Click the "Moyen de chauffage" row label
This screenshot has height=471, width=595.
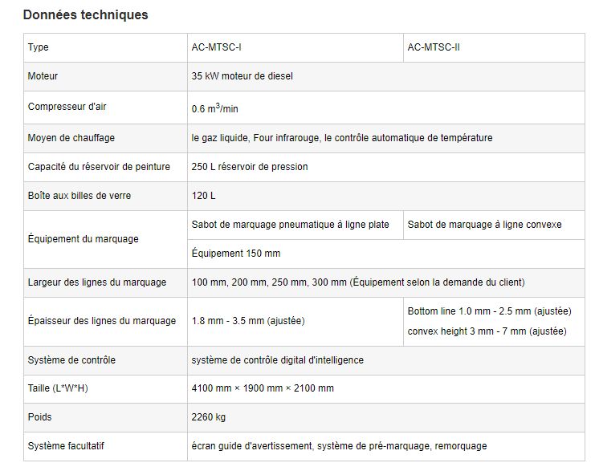coord(71,138)
